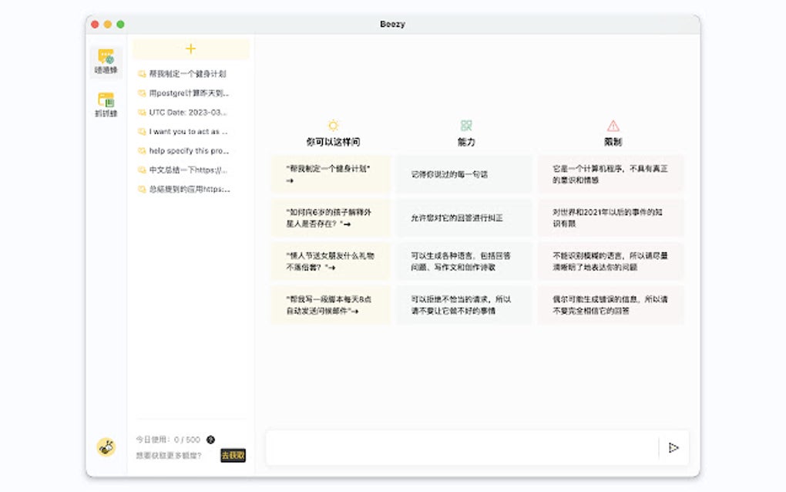786x492 pixels.
Task: Click the limitation card about occasionally wrong information
Action: 610,305
